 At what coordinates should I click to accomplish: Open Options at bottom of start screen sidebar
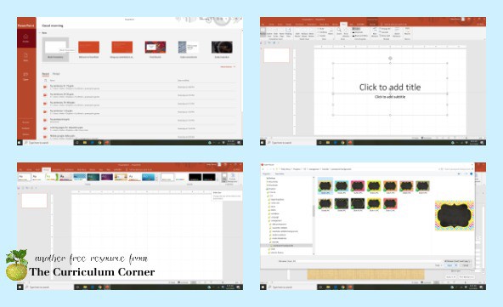click(25, 134)
